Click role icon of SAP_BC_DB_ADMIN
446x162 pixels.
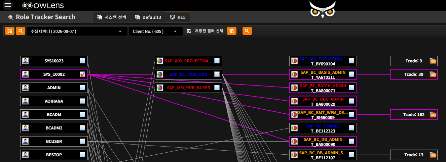click(x=294, y=141)
